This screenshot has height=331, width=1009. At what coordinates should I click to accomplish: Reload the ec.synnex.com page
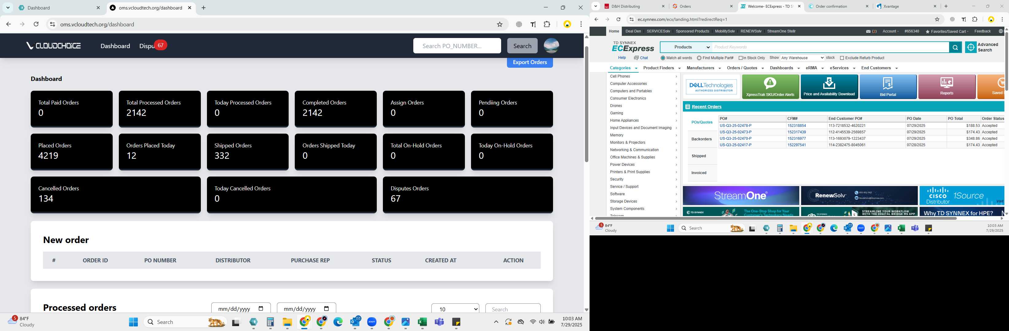[x=618, y=19]
